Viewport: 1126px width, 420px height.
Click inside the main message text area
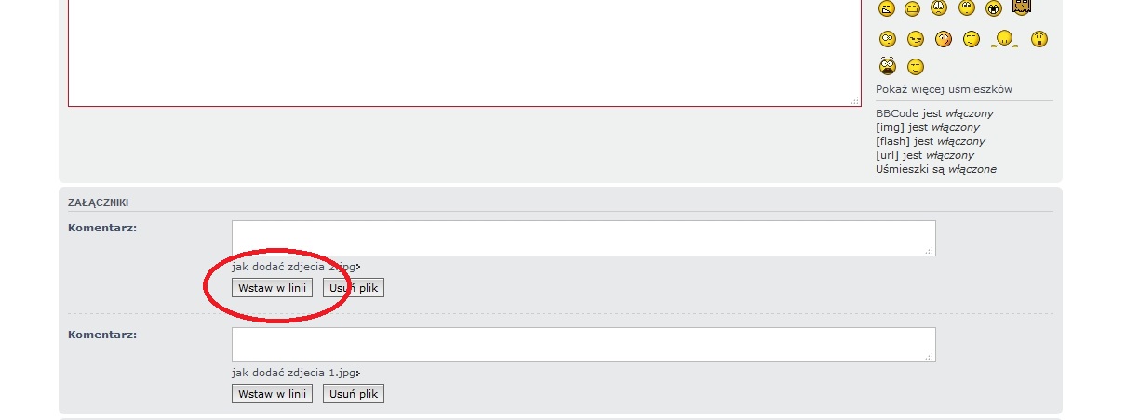coord(463,51)
